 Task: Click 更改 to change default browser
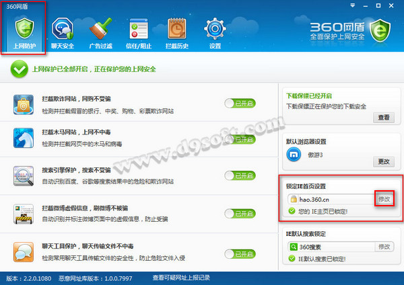click(384, 161)
